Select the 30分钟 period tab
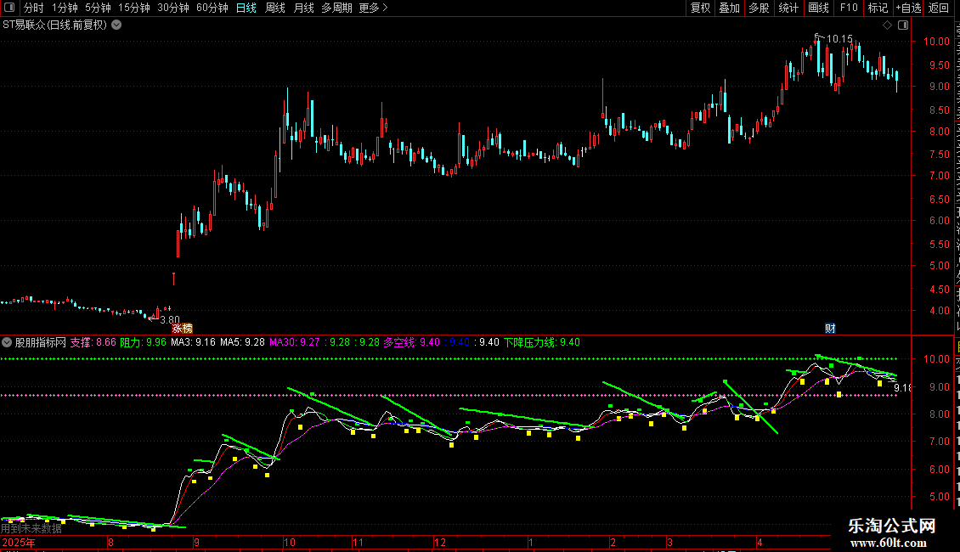960x552 pixels. (173, 8)
